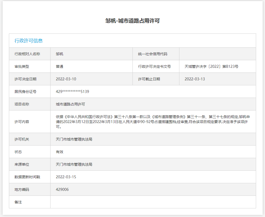Viewport: 265px width, 217px height.
Task: Select the expiry date 2022-03-13
Action: click(x=195, y=79)
